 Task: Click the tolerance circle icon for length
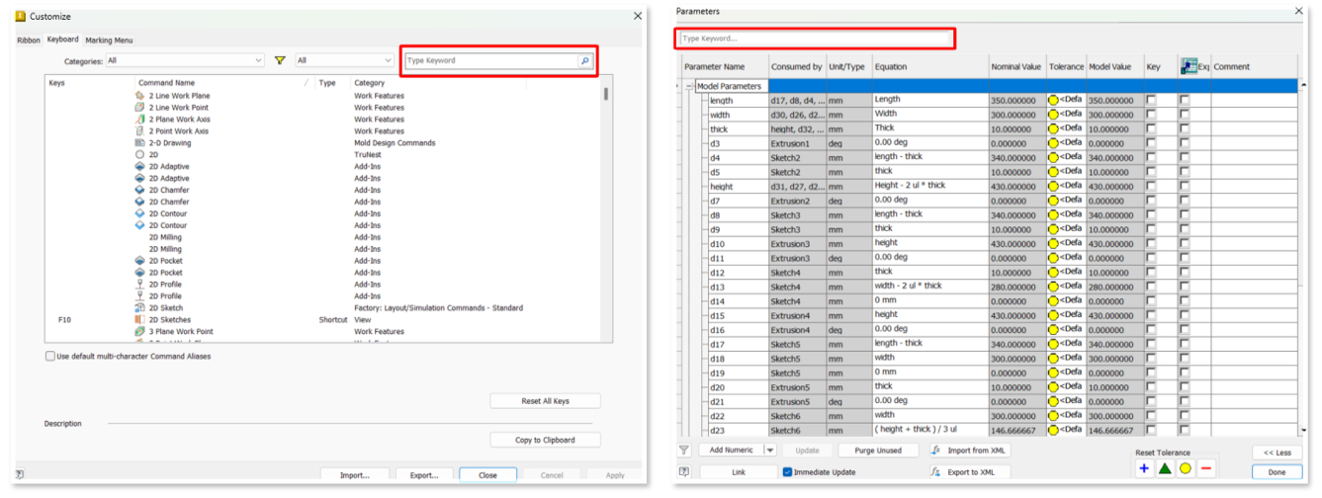[x=1053, y=101]
